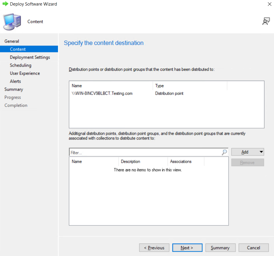Click the filter search magnifier icon
274x256 pixels.
click(x=224, y=152)
